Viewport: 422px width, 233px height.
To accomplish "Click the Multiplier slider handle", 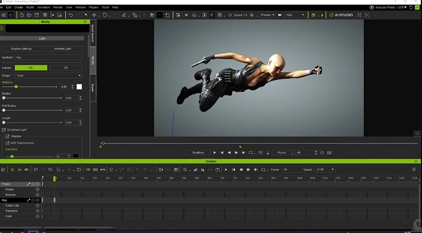I will pos(16,87).
